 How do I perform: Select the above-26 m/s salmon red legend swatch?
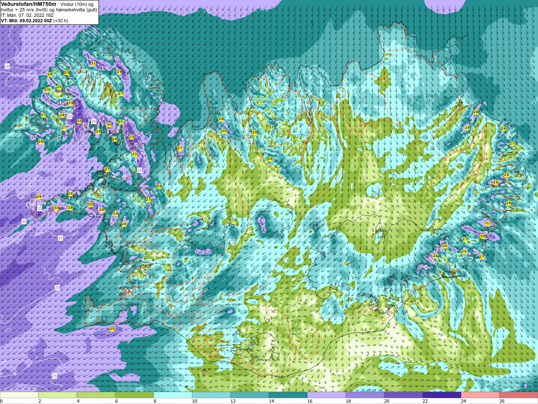519,395
